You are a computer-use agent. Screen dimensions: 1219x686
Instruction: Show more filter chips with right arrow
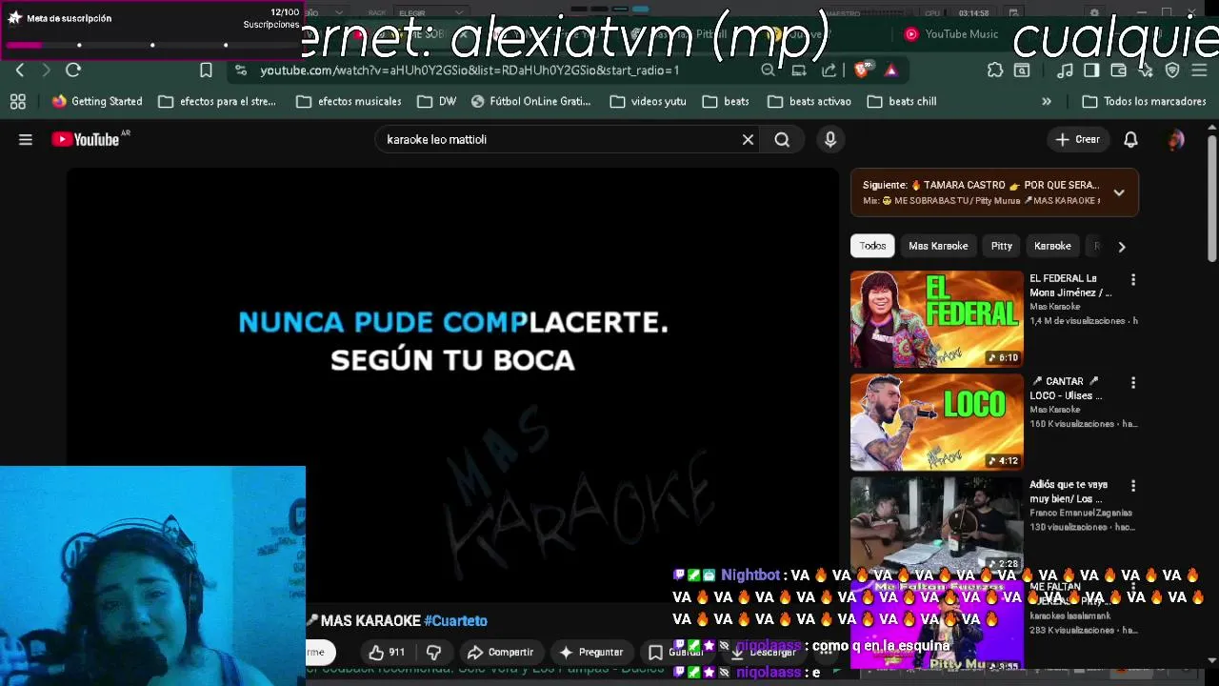tap(1122, 247)
